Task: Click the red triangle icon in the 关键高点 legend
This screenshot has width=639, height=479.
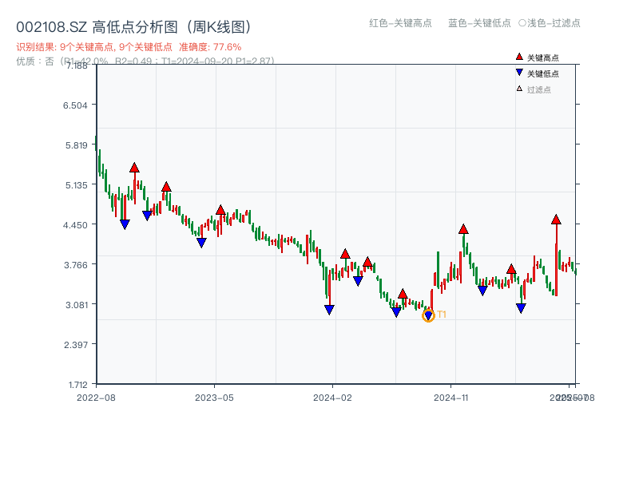Action: coord(519,57)
